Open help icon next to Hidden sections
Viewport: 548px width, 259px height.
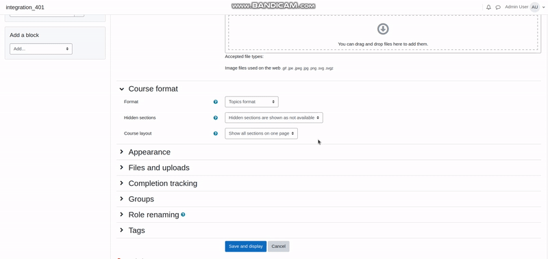(216, 118)
